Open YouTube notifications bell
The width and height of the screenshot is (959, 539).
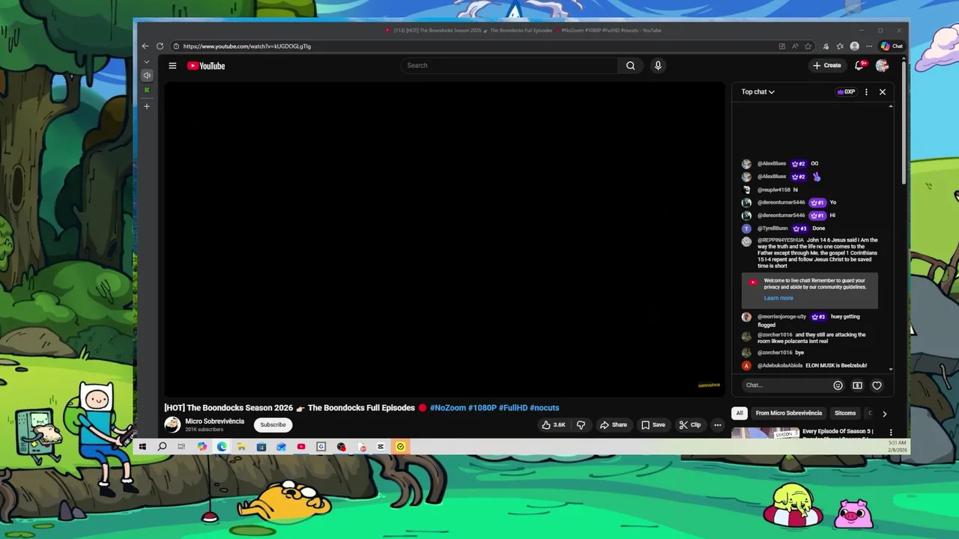(859, 66)
